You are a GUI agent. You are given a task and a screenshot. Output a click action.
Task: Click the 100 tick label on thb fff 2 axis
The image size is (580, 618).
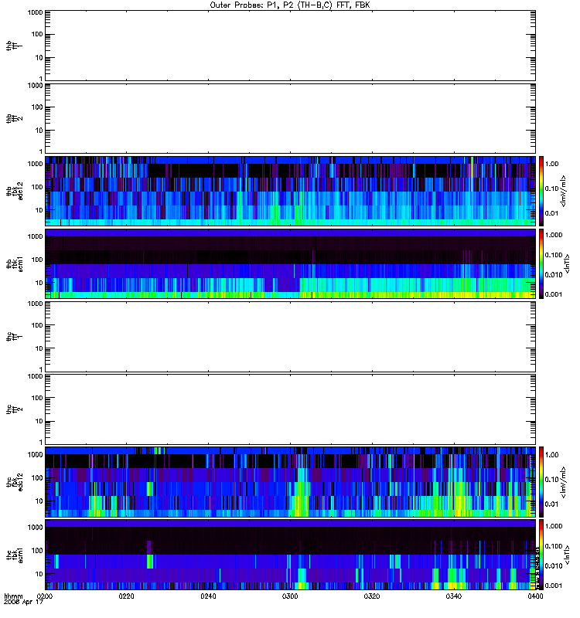37,107
